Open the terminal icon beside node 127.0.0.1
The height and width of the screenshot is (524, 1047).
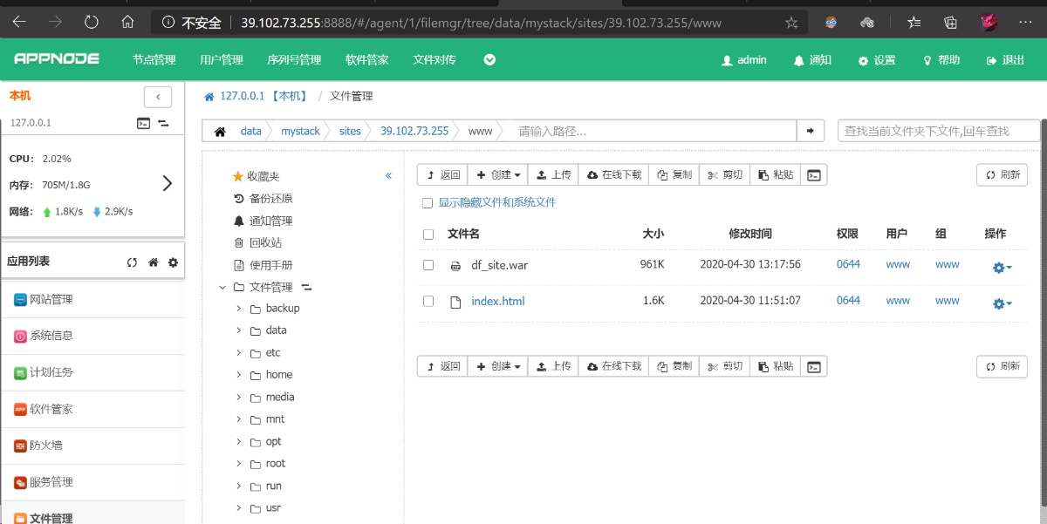pyautogui.click(x=144, y=123)
